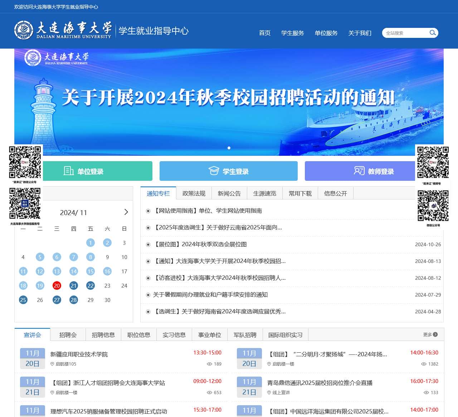Open the 关于我们 menu item
This screenshot has width=458, height=417.
click(x=360, y=33)
